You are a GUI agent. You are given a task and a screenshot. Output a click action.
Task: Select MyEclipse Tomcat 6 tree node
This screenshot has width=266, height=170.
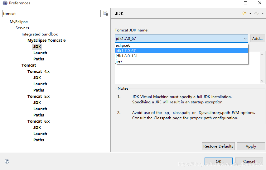click(46, 40)
